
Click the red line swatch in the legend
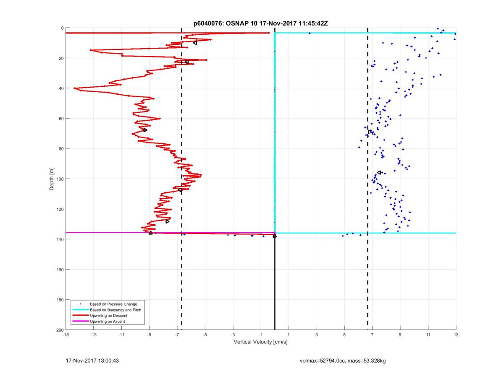click(x=80, y=316)
